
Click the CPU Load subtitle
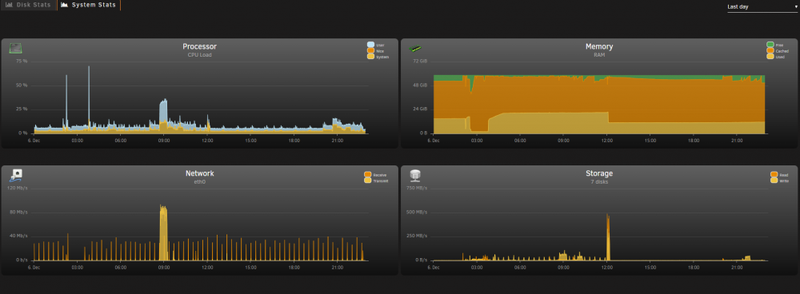coord(199,54)
